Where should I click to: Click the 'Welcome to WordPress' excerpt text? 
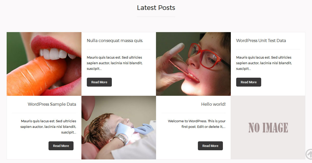[x=197, y=124]
